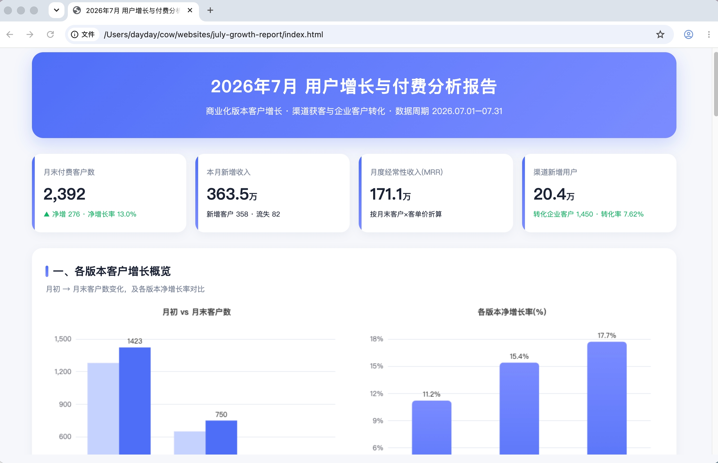The height and width of the screenshot is (463, 718).
Task: Click the 数据周期 2026.07.01—07.31 subtitle
Action: tap(449, 111)
